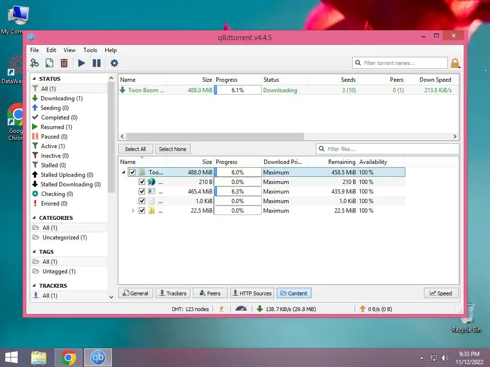
Task: Open the View menu
Action: [x=69, y=50]
